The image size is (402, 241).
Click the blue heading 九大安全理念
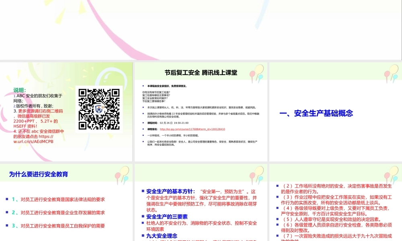click(162, 236)
